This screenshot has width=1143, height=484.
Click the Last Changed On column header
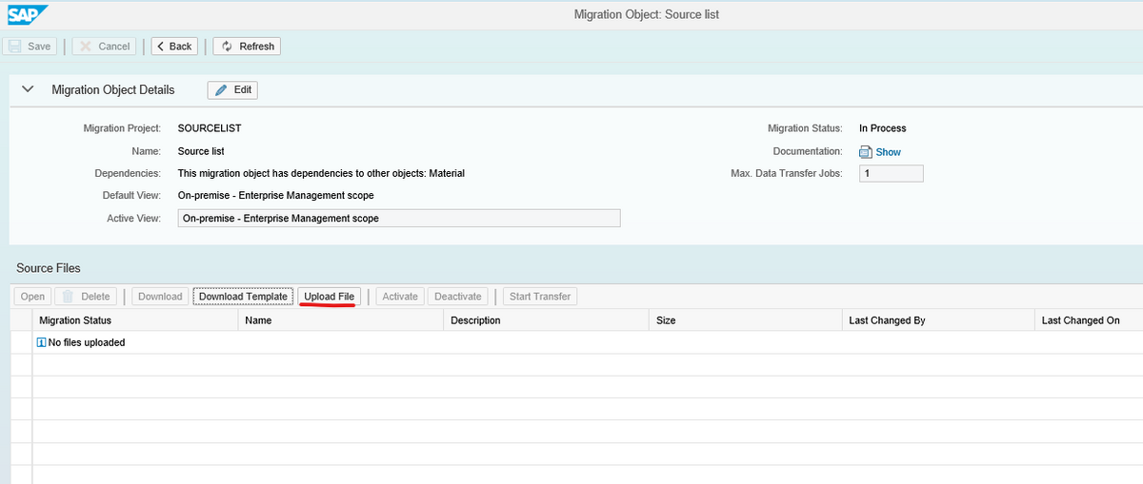point(1089,320)
